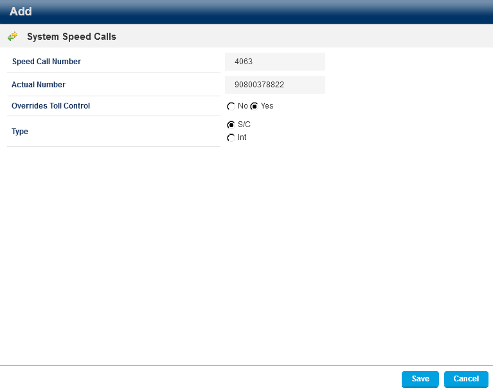Click the 'Yes' text beside its radio
Image resolution: width=493 pixels, height=391 pixels.
(267, 106)
